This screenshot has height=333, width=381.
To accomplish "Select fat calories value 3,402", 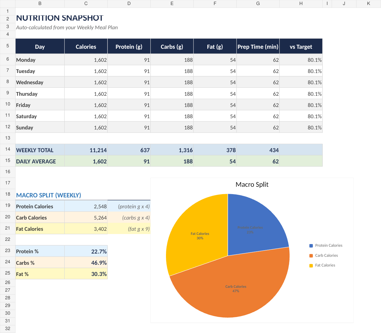I will coord(86,229).
